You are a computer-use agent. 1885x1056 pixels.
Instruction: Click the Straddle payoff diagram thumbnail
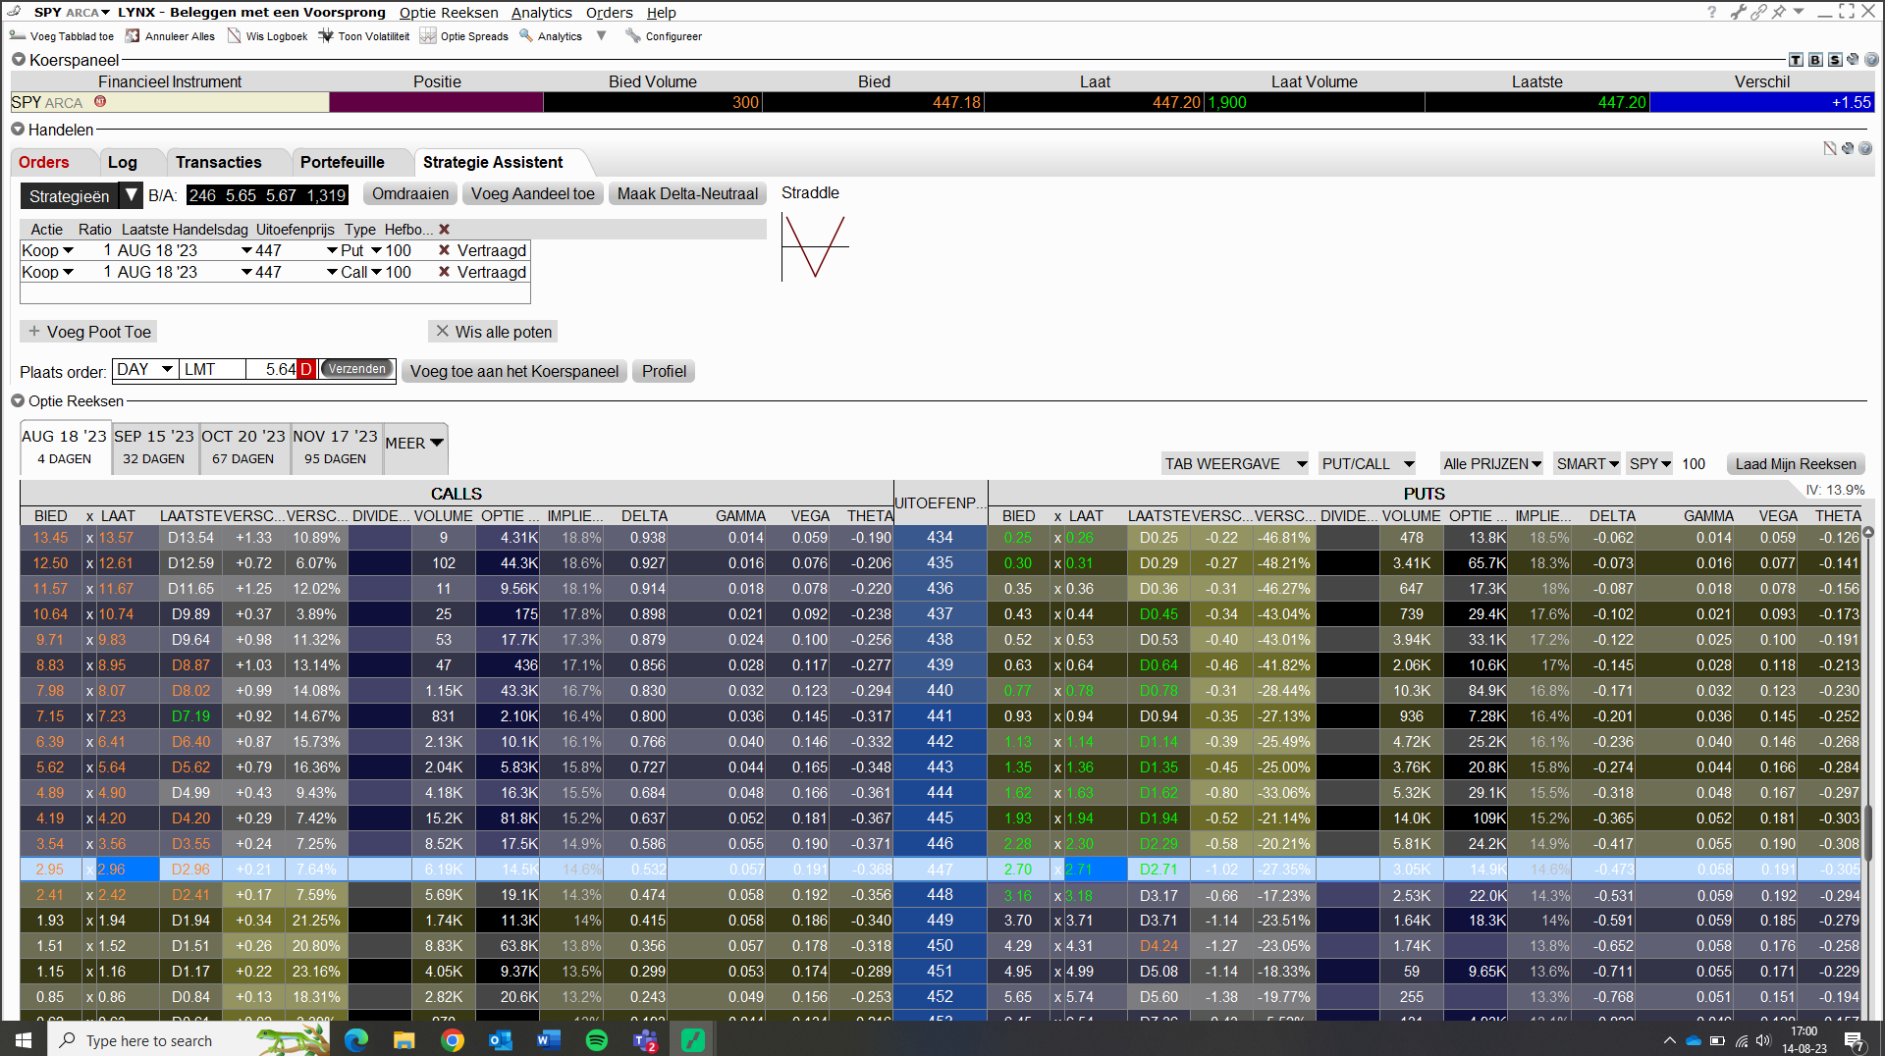(x=815, y=247)
